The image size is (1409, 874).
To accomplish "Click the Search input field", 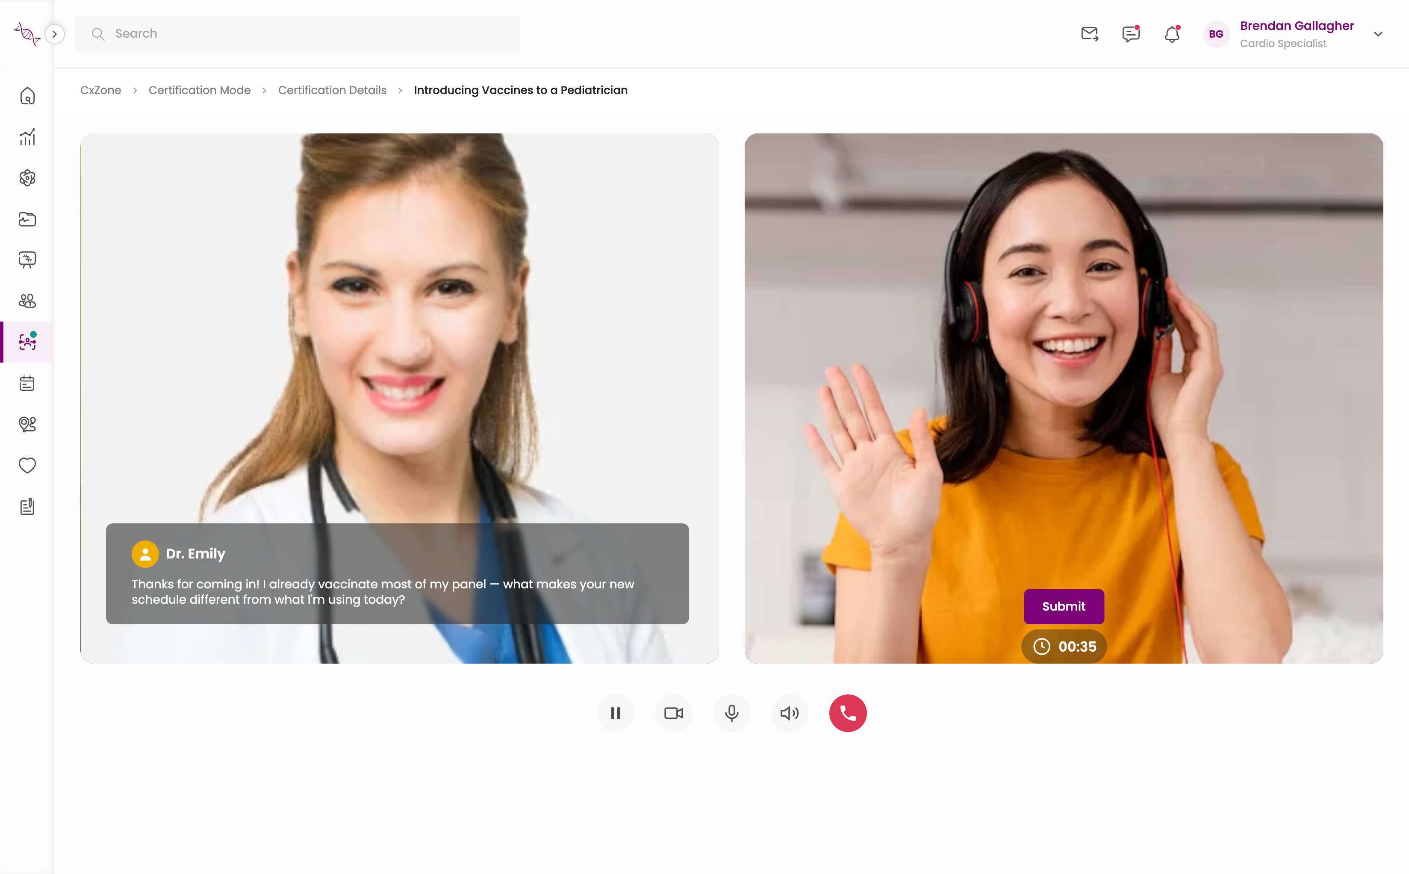I will 298,34.
